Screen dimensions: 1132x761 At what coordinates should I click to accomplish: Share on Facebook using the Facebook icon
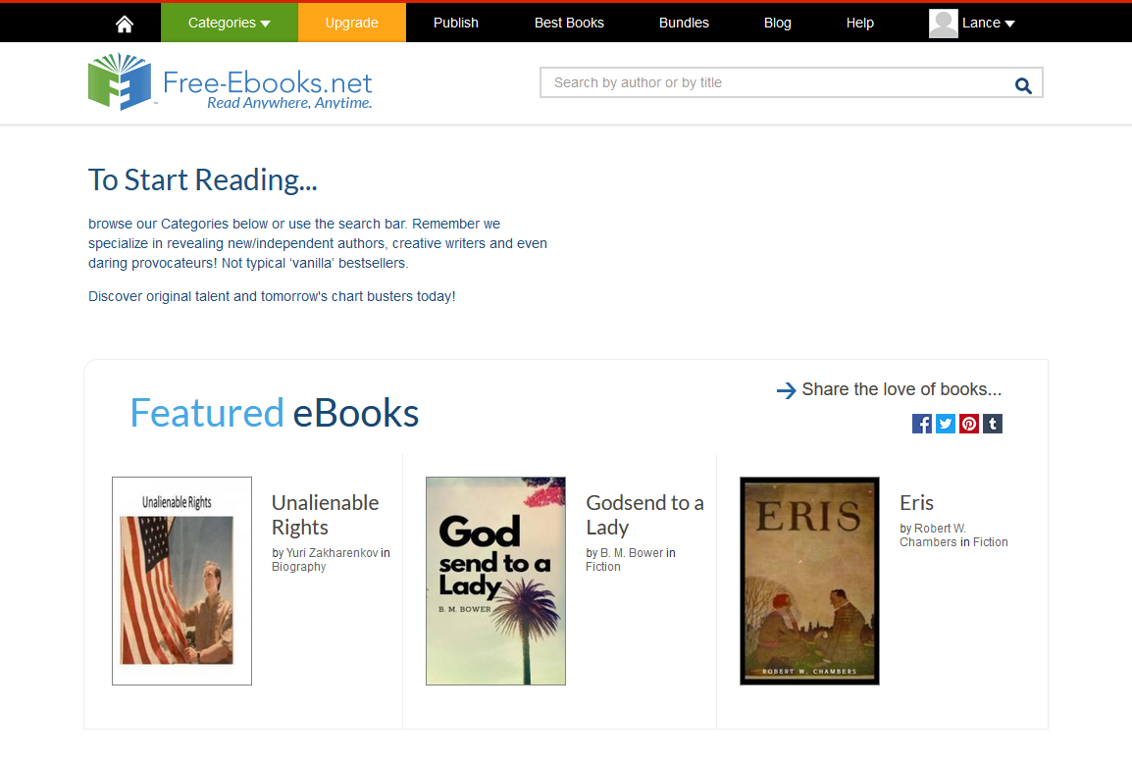[921, 424]
